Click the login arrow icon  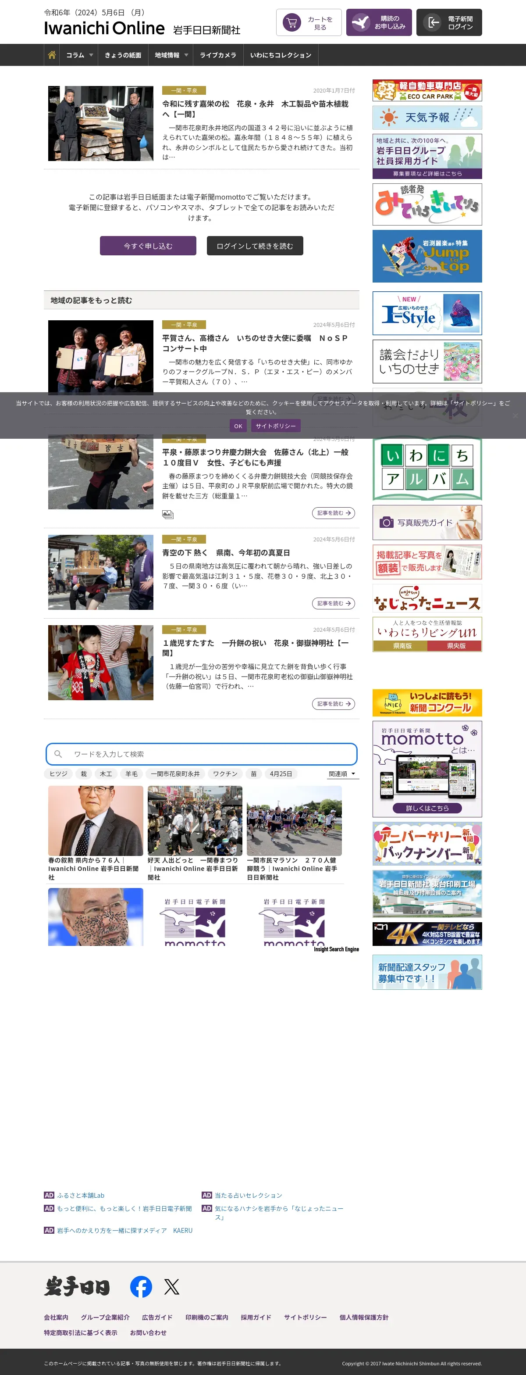pyautogui.click(x=432, y=22)
